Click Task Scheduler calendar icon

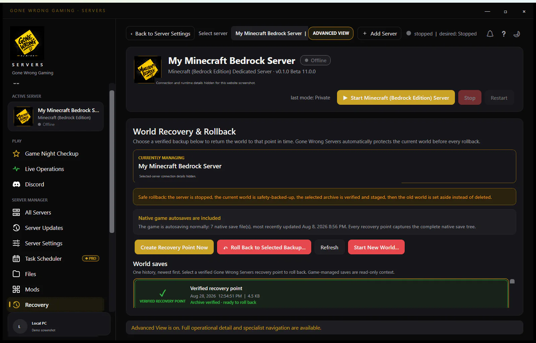(16, 259)
